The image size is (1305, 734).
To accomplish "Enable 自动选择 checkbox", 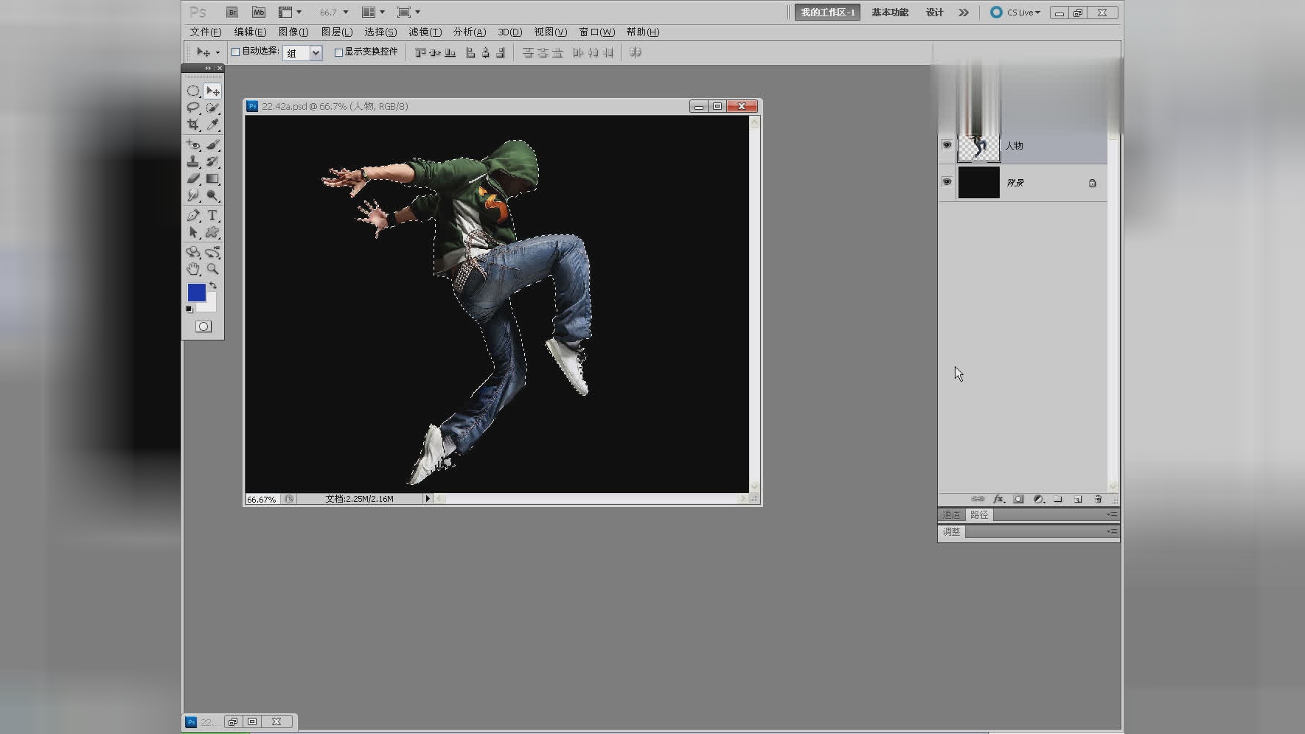I will tap(235, 52).
